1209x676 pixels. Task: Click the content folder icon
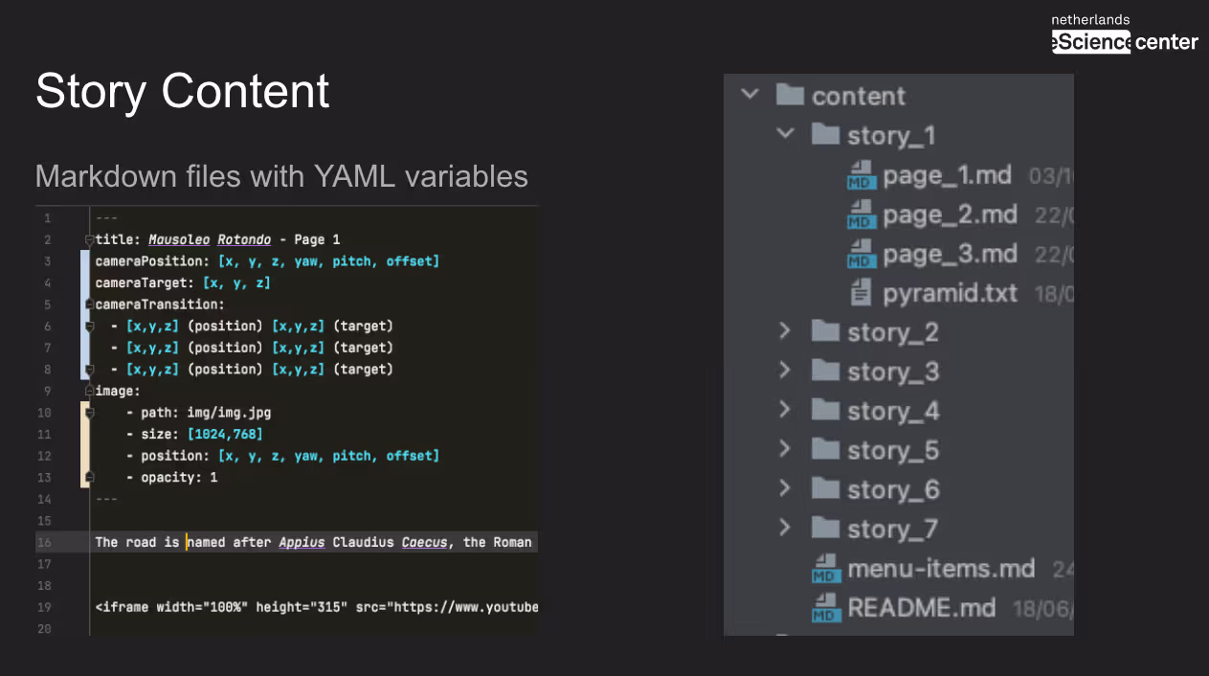point(790,95)
